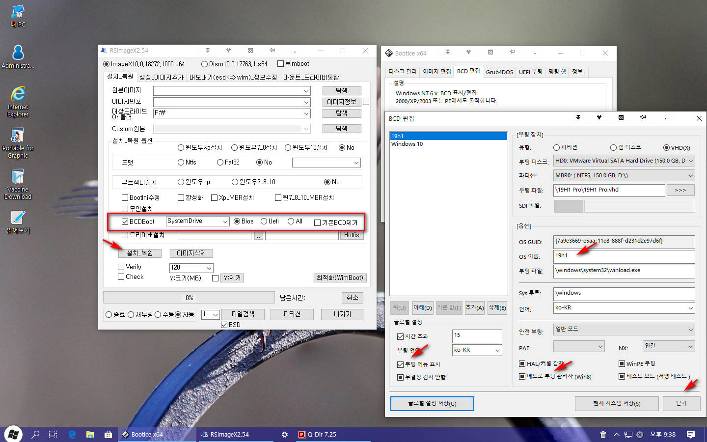This screenshot has height=442, width=707.
Task: Click the checkered transparency icon in BCD 편집 title bar
Action: 621,117
